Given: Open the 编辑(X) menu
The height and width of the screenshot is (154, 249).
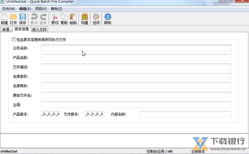Looking at the screenshot, I should (x=25, y=9).
